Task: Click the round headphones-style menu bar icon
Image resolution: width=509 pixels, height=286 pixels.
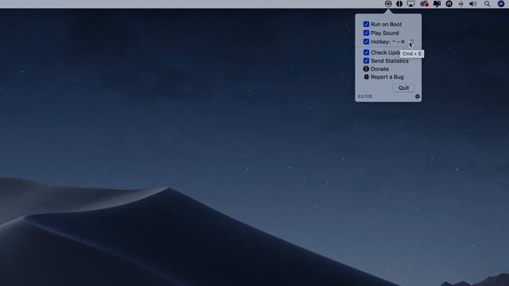Action: [449, 4]
